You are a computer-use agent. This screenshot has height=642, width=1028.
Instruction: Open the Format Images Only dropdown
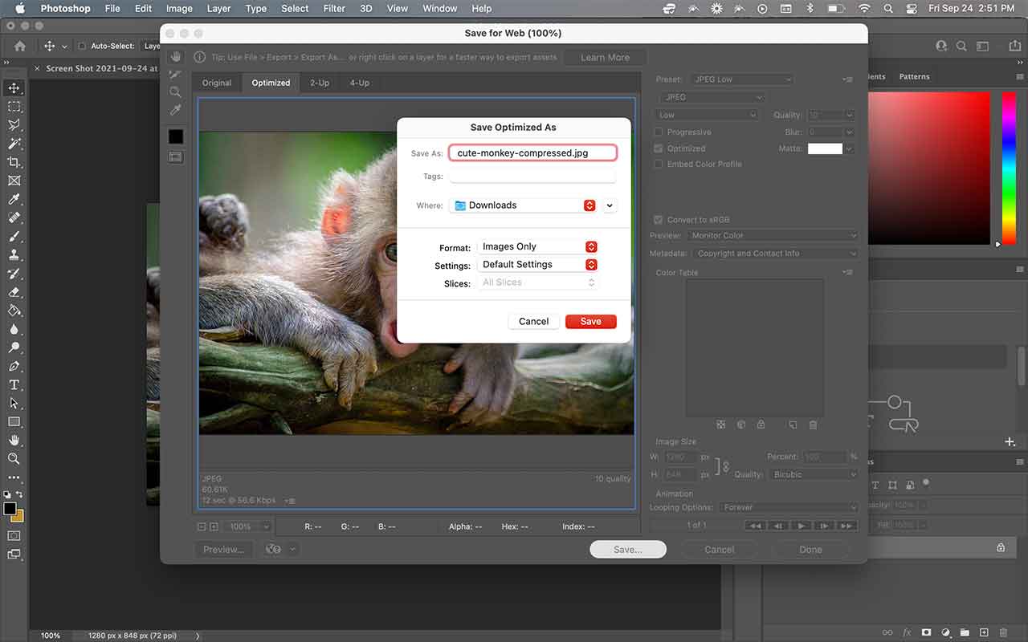pyautogui.click(x=538, y=247)
